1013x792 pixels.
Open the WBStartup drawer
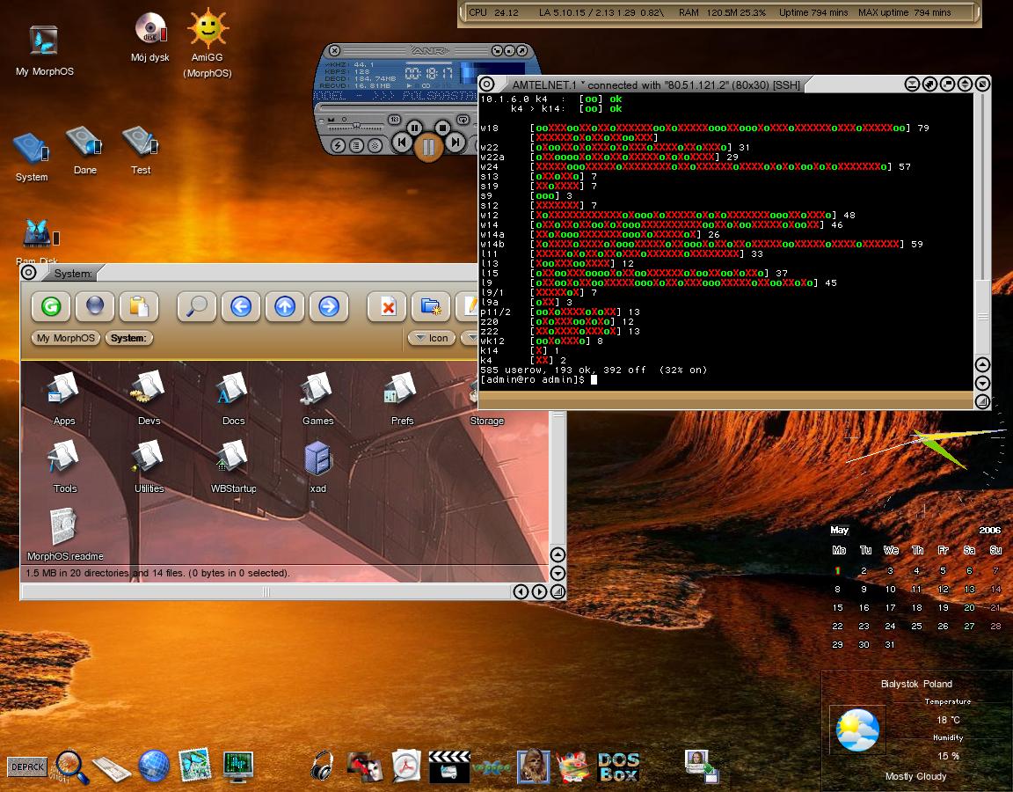tap(233, 457)
